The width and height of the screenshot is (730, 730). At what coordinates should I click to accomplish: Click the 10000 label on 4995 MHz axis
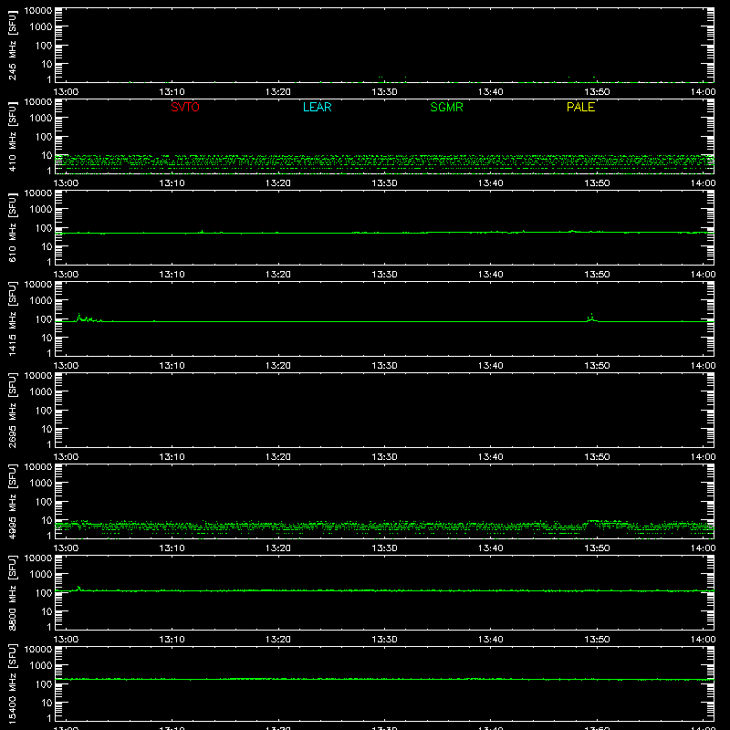coord(38,467)
